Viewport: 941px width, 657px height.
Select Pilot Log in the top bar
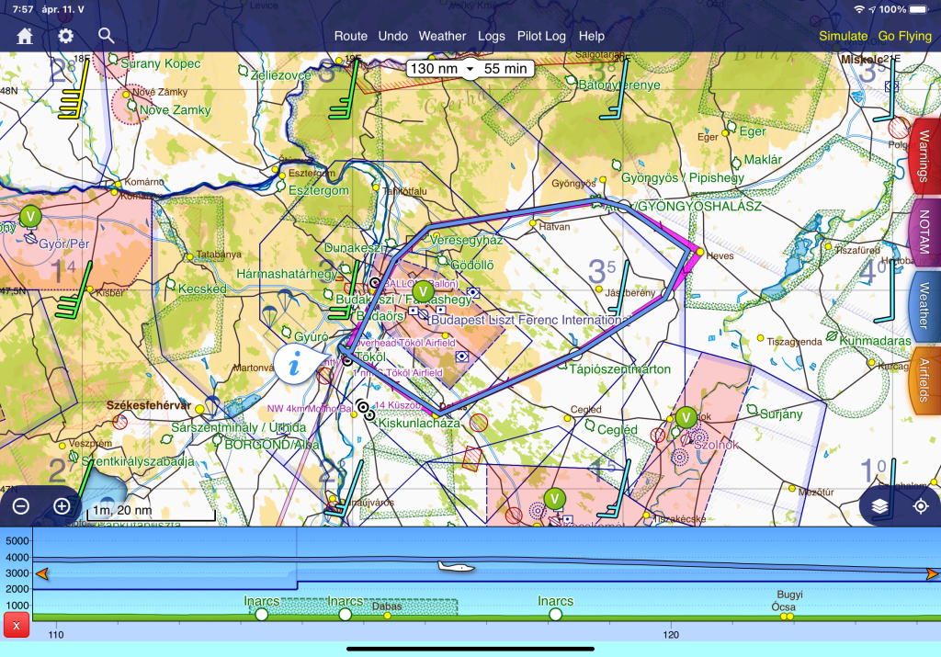coord(541,36)
